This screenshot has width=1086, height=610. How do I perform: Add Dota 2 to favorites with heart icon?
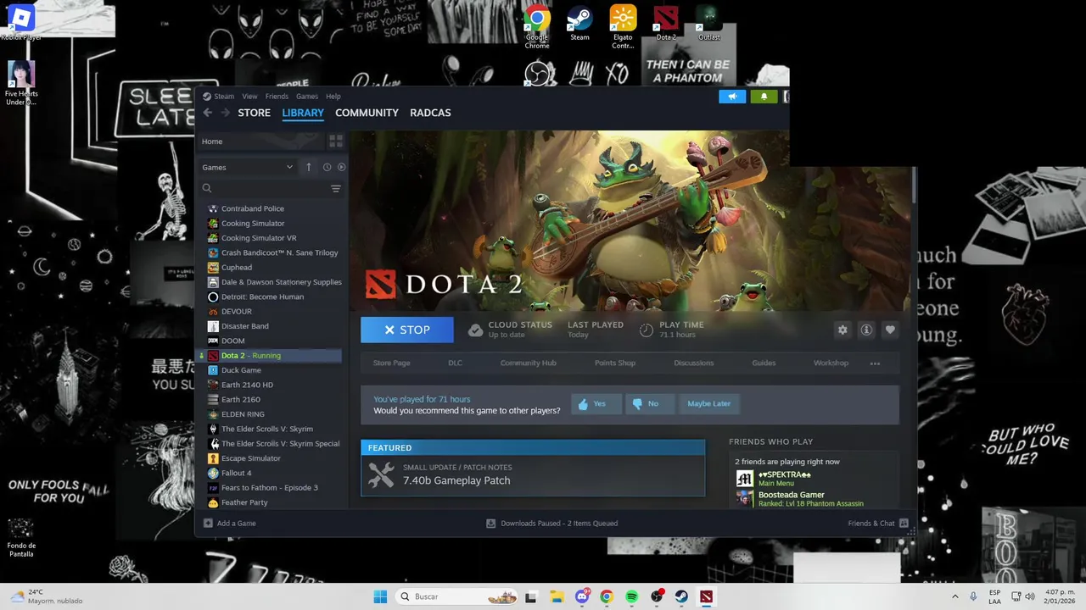890,330
